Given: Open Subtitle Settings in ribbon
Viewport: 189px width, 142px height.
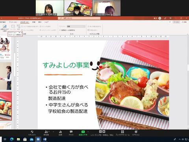Looking at the screenshot, I should [x=93, y=30].
